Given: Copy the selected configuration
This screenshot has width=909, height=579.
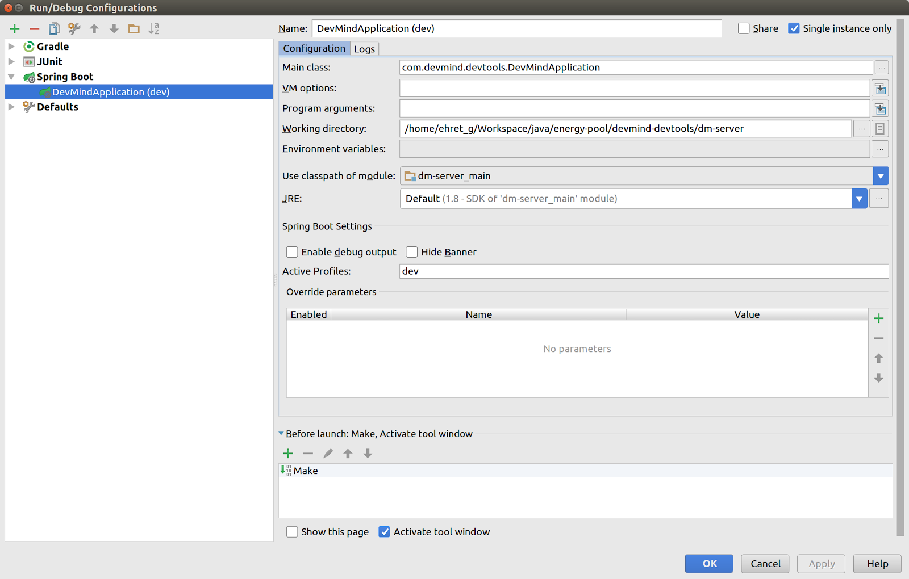Looking at the screenshot, I should click(54, 28).
